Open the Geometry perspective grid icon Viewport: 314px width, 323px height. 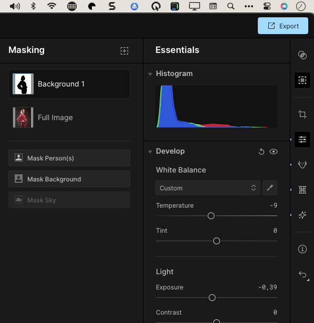click(x=302, y=190)
